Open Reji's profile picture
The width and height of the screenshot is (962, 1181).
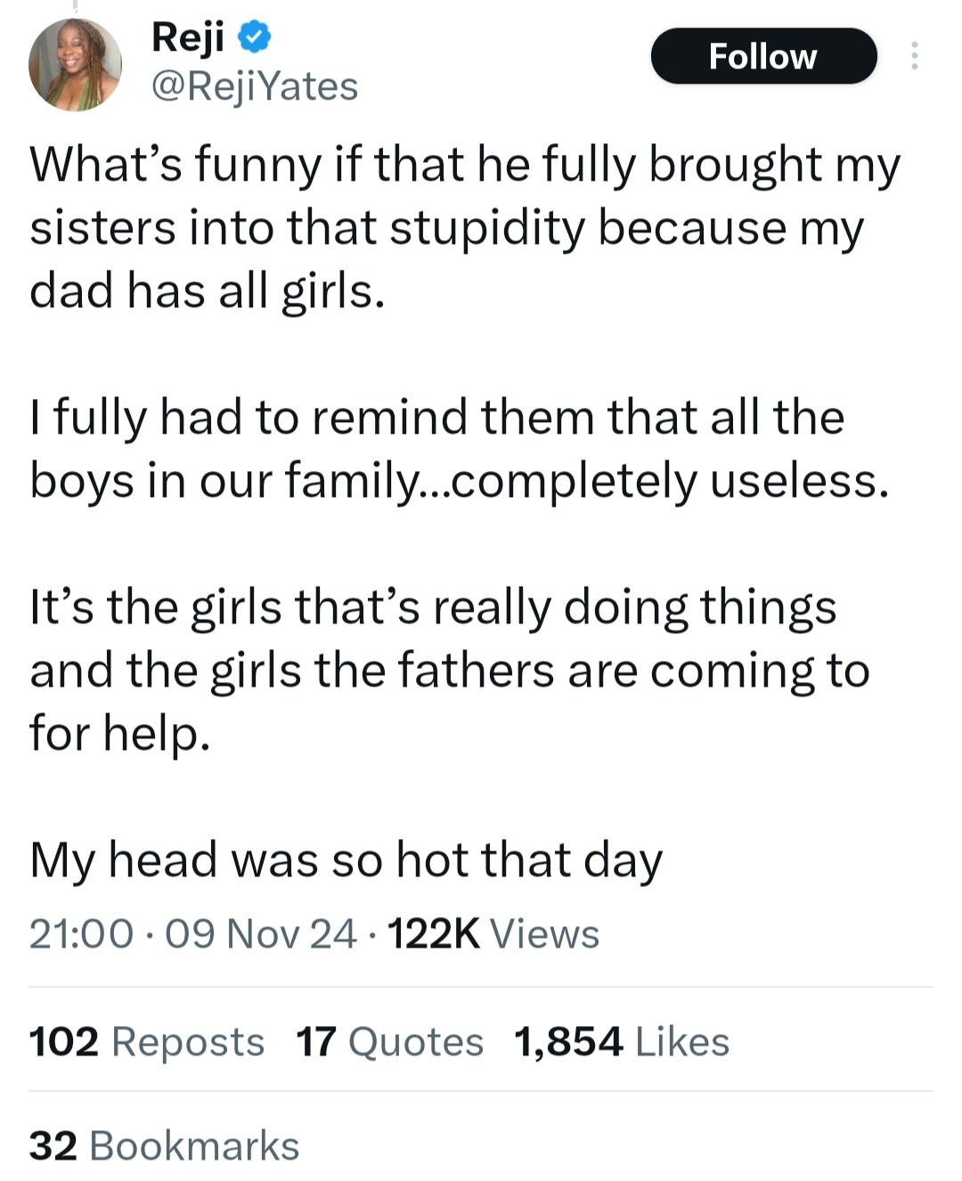tap(75, 65)
